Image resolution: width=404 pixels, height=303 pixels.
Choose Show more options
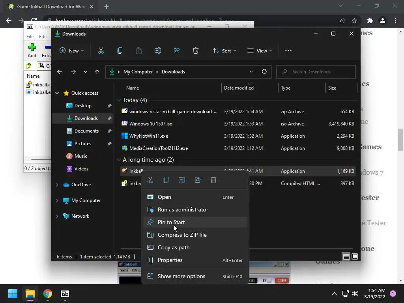point(195,276)
